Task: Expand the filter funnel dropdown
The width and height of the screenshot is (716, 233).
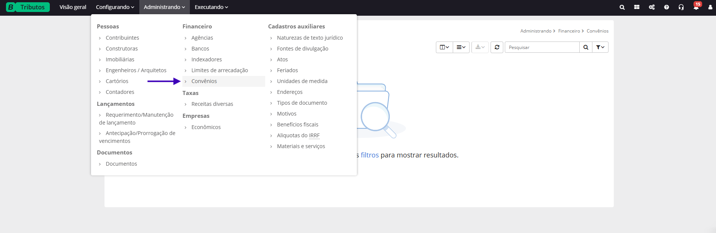Action: (600, 47)
